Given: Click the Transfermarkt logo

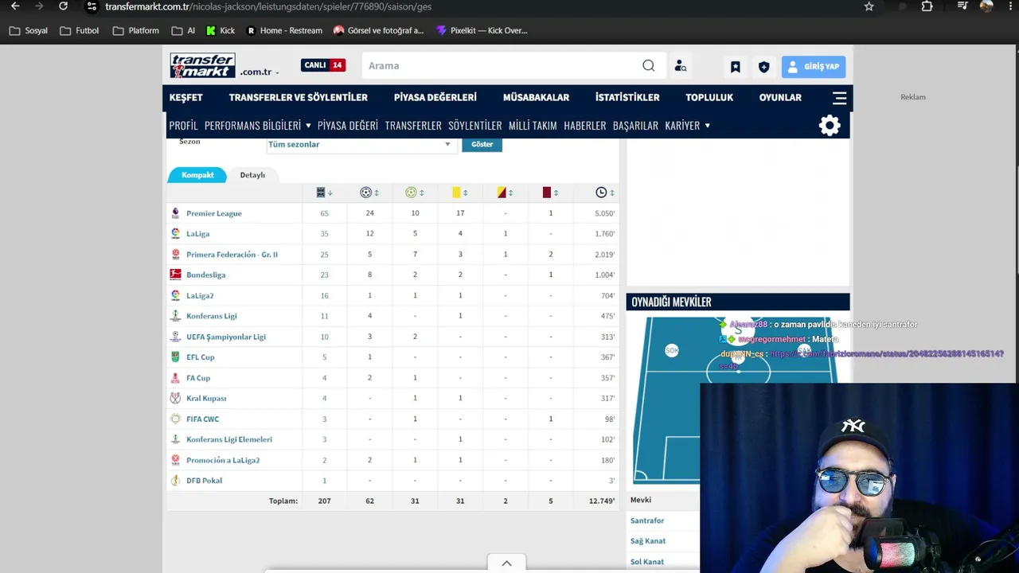Looking at the screenshot, I should tap(202, 65).
